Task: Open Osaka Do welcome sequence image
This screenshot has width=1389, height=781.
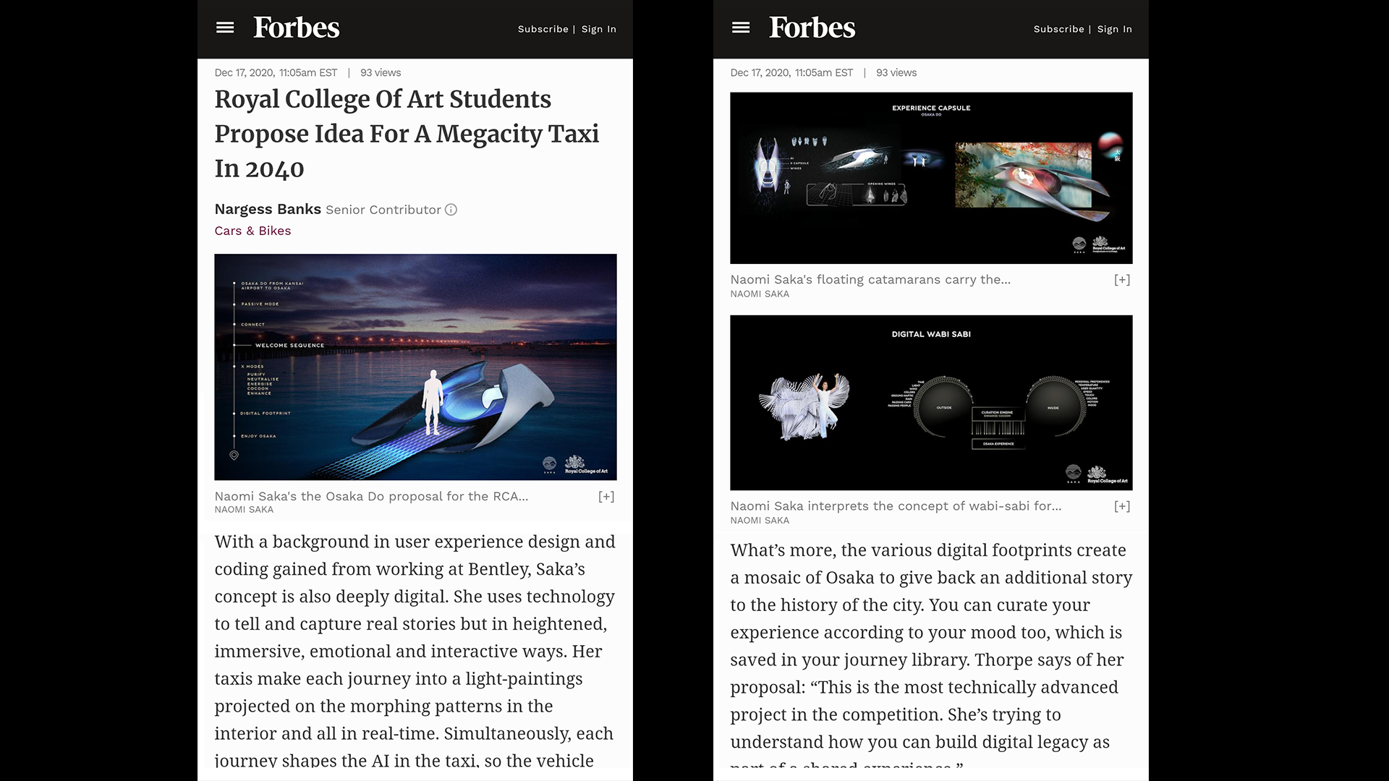Action: (x=415, y=367)
